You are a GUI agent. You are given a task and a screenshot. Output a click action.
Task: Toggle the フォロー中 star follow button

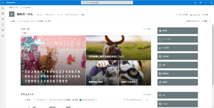[195, 15]
